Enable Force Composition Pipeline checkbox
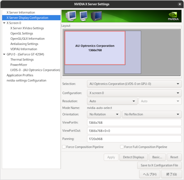The height and width of the screenshot is (180, 184). (x=64, y=147)
